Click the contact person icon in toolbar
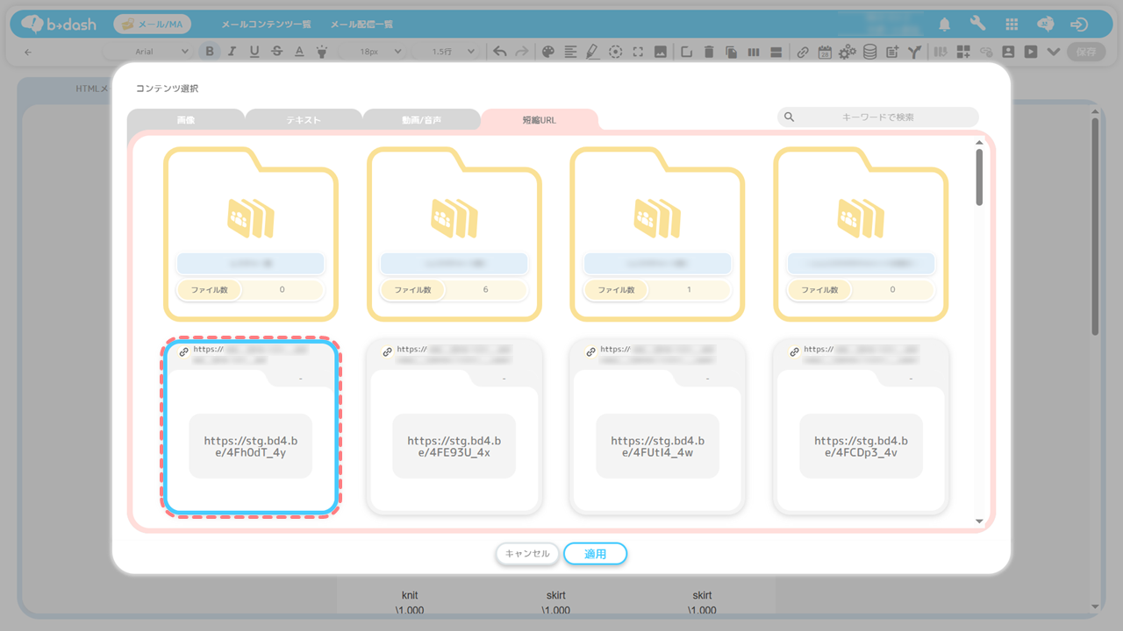1123x631 pixels. pos(1008,52)
